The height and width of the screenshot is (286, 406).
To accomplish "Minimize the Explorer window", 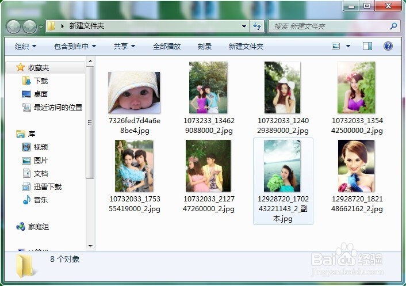I will coord(351,6).
